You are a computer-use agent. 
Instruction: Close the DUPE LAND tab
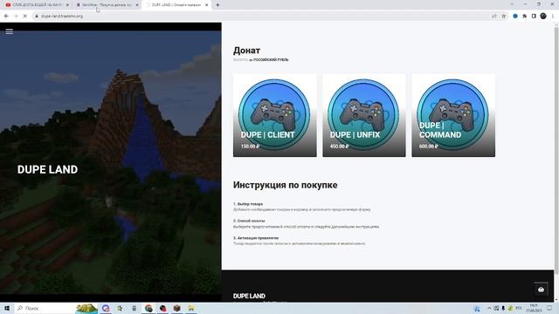coord(206,5)
